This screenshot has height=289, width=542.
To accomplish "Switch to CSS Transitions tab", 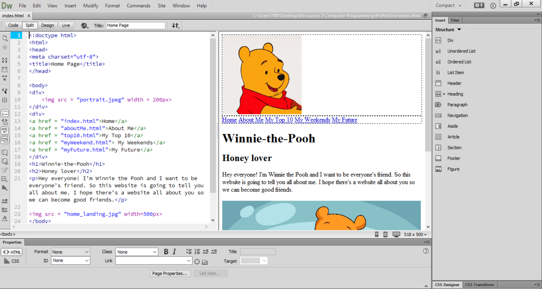I will (x=480, y=285).
